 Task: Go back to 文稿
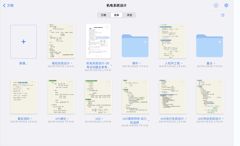pyautogui.click(x=8, y=6)
